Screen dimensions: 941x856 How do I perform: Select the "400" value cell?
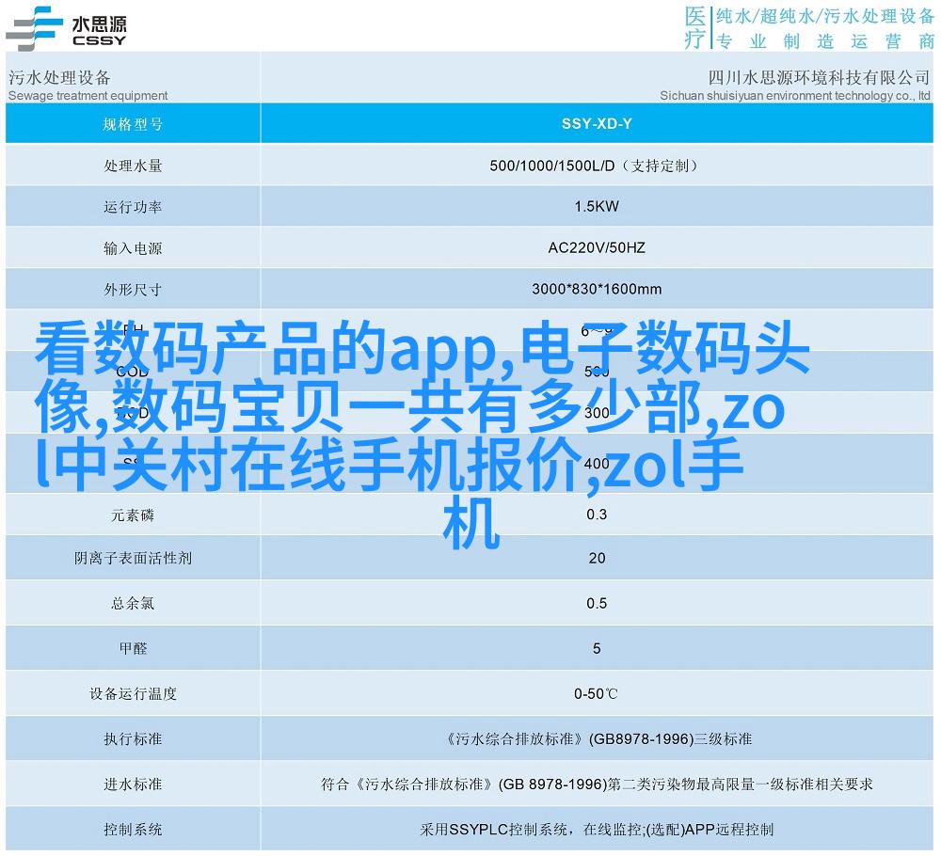[597, 464]
